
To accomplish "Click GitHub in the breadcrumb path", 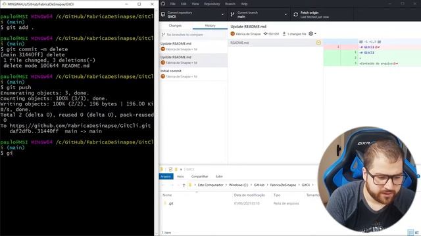I will pyautogui.click(x=259, y=185).
